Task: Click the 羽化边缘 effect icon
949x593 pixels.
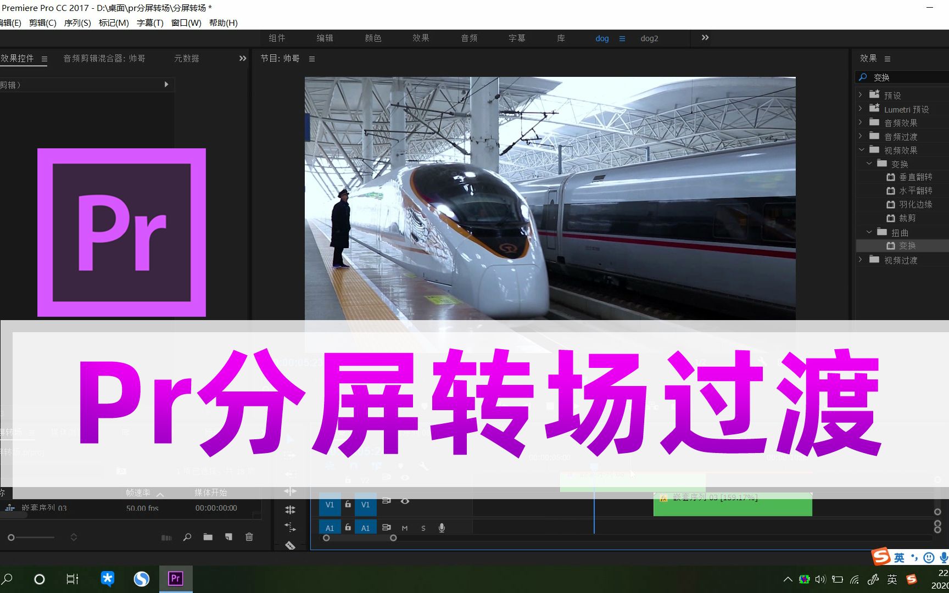Action: coord(891,204)
